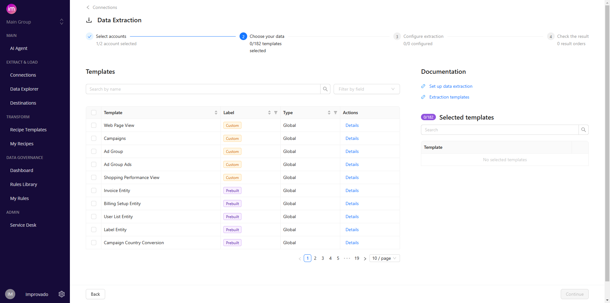610x303 pixels.
Task: Open Data Explorer in the sidebar
Action: 24,89
